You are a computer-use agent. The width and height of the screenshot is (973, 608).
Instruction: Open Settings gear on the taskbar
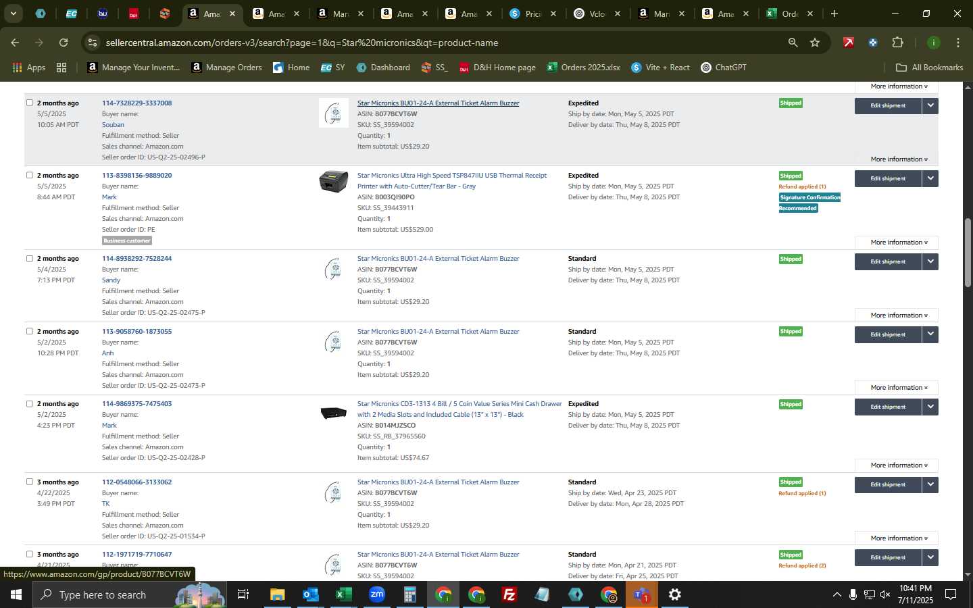(674, 594)
